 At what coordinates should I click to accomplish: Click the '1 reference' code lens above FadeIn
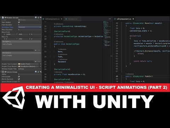coord(130,74)
